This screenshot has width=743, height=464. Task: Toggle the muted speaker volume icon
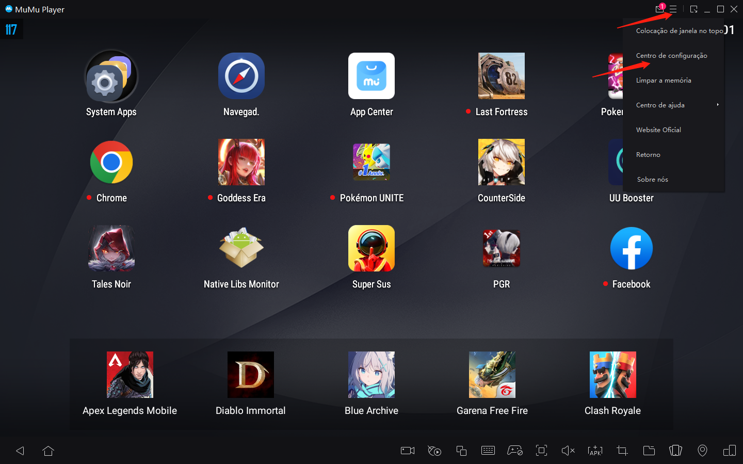pyautogui.click(x=568, y=451)
